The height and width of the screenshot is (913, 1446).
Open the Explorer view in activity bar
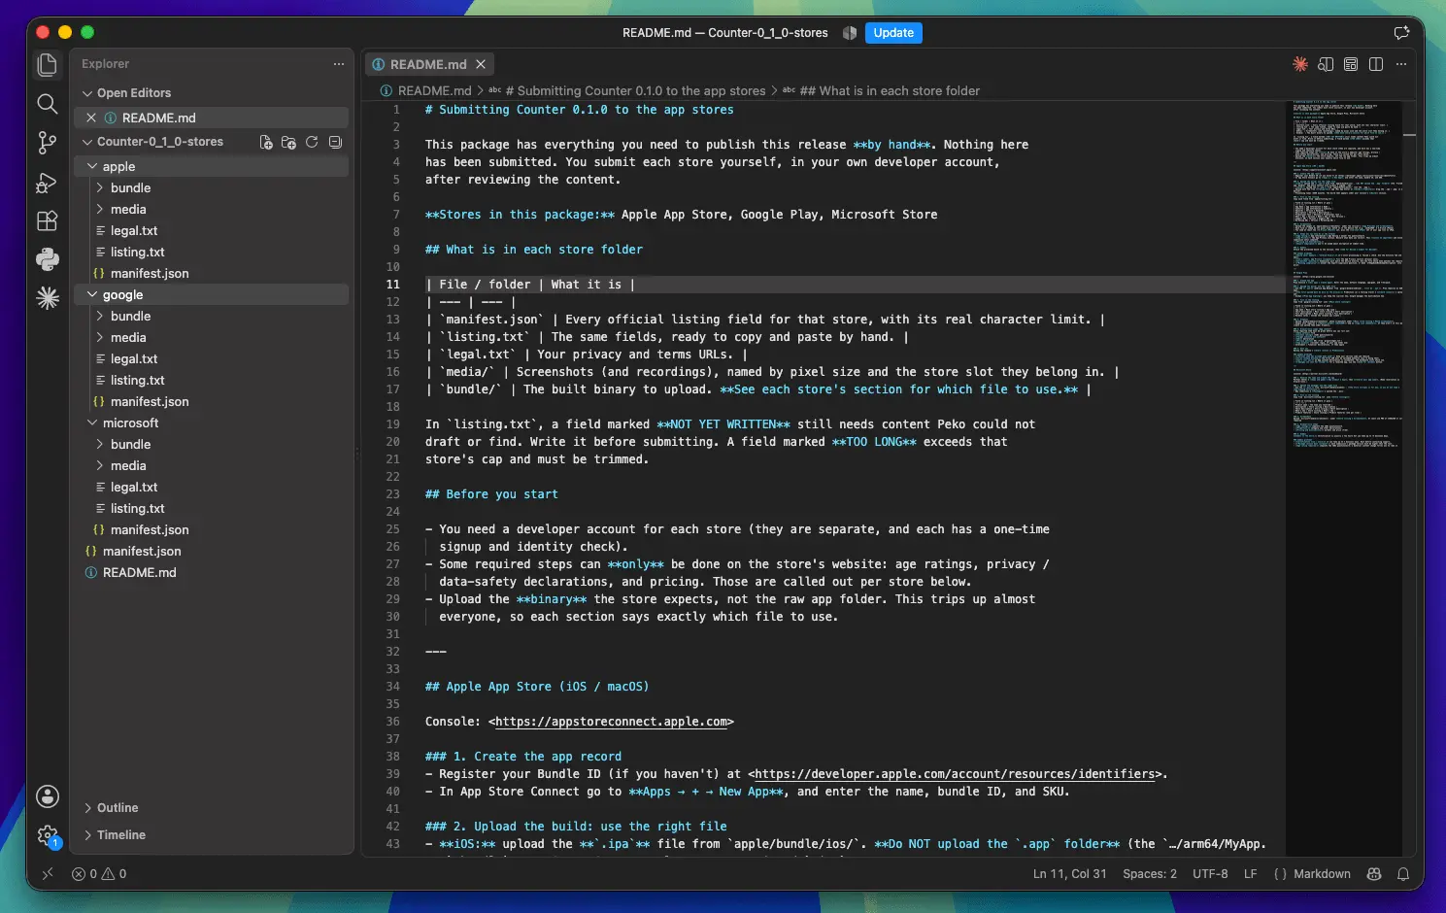(47, 65)
